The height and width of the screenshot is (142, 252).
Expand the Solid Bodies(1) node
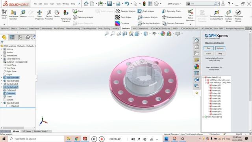2,59
